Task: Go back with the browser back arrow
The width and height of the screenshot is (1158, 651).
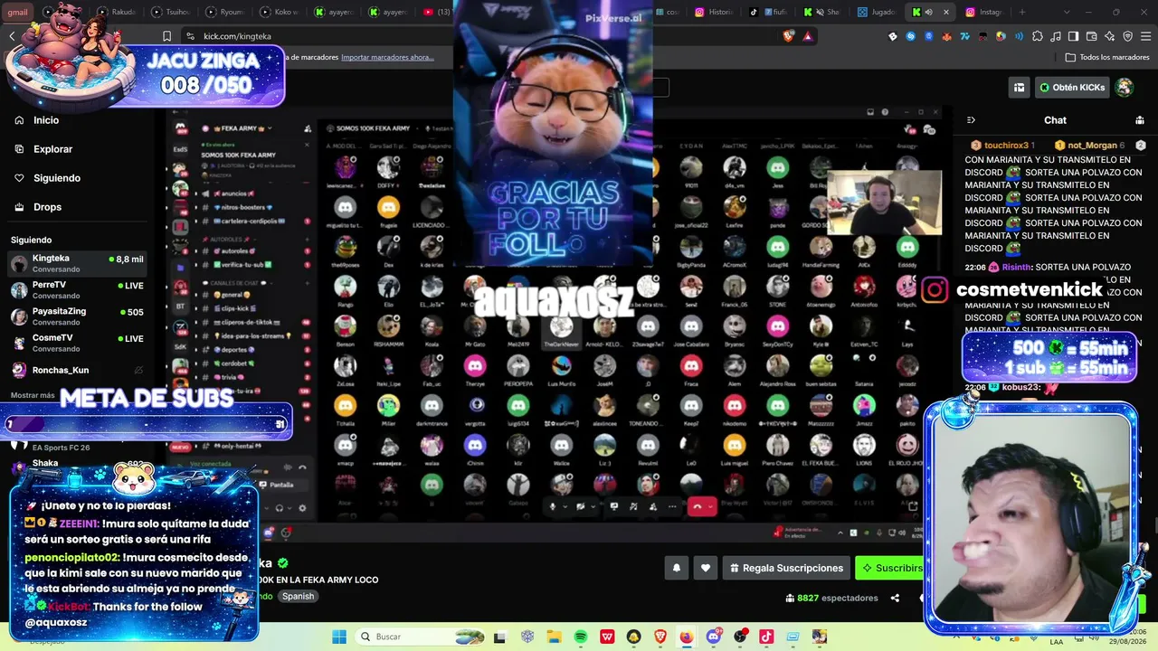Action: pos(12,36)
